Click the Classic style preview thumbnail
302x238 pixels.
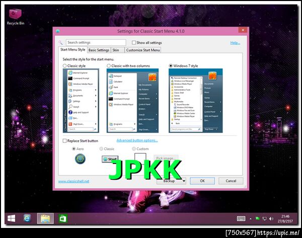[x=81, y=101]
